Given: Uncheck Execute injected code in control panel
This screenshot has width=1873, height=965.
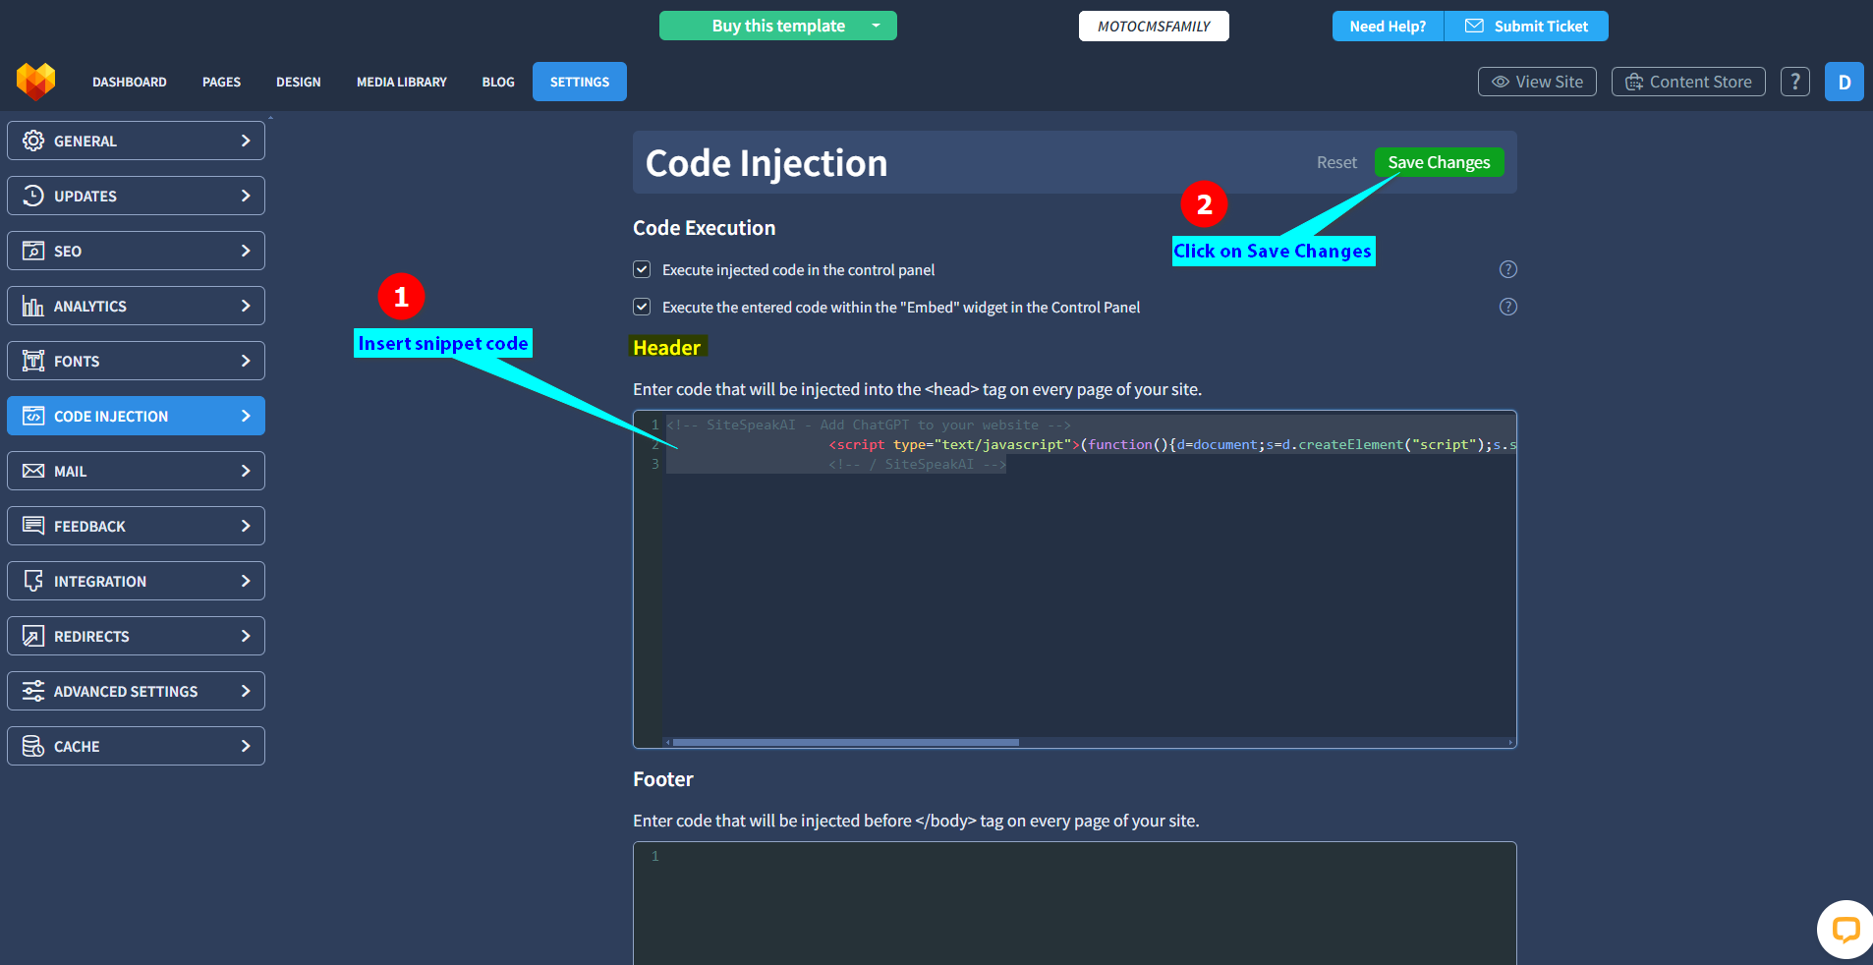Looking at the screenshot, I should pyautogui.click(x=642, y=269).
